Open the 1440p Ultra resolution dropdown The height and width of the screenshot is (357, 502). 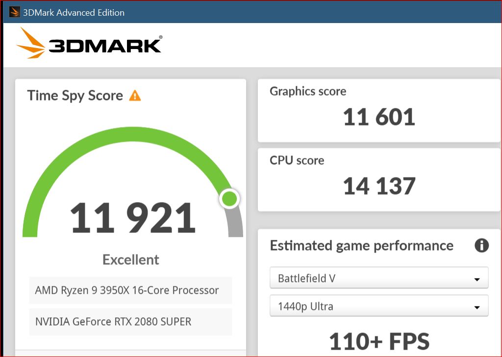(x=379, y=306)
